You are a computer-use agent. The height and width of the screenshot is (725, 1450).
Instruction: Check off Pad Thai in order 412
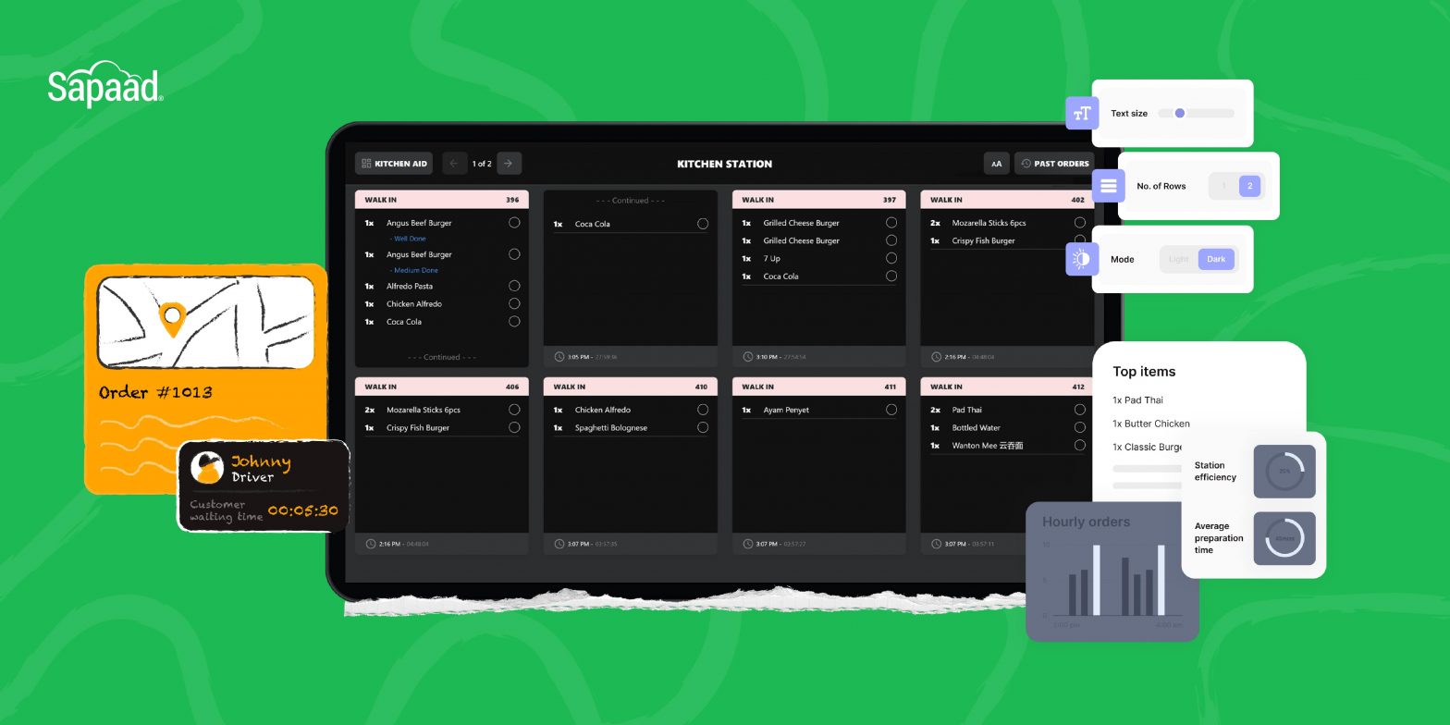click(x=1080, y=410)
